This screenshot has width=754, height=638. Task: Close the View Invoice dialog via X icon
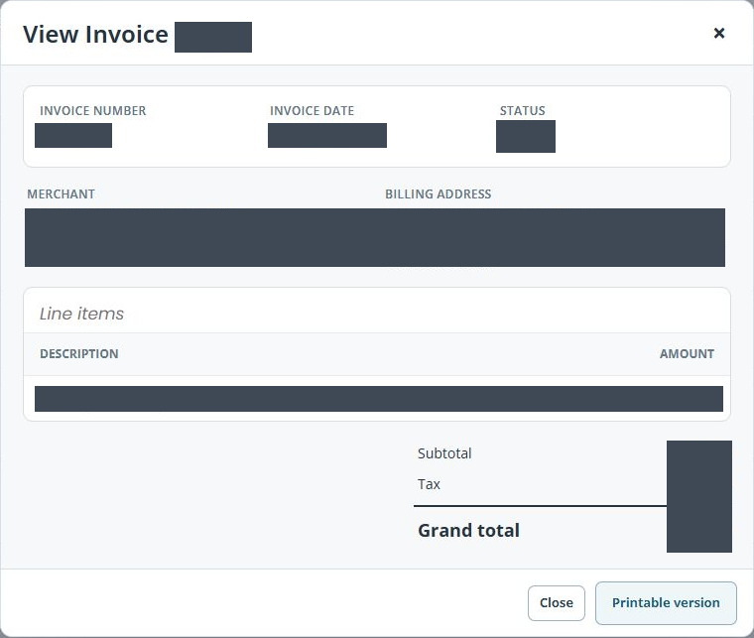719,33
